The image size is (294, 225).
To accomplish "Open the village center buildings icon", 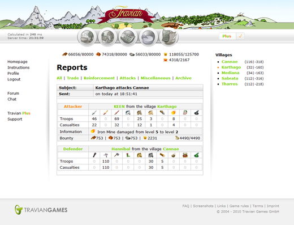I will point(107,37).
